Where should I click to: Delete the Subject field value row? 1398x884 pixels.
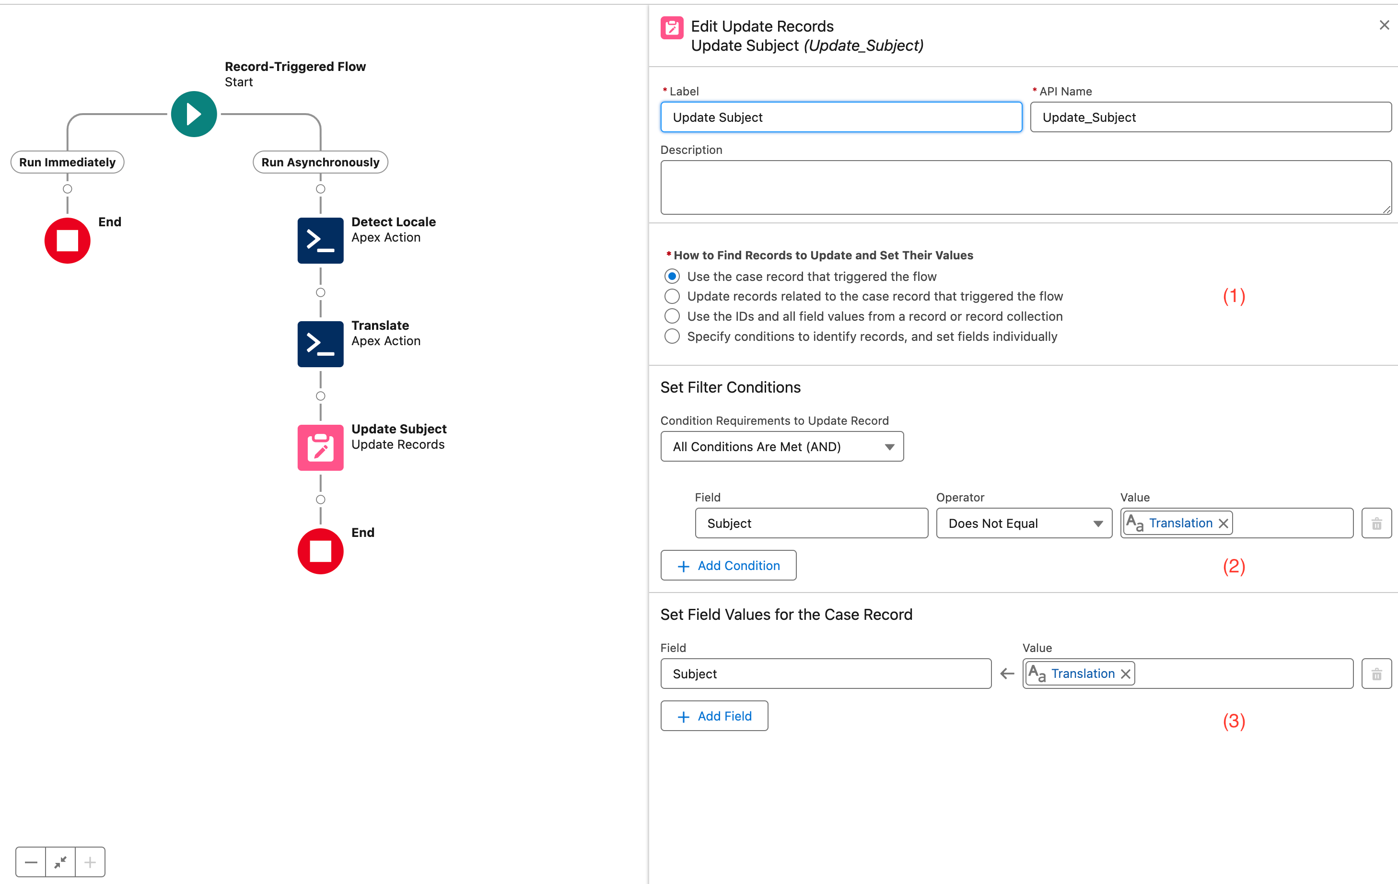(1376, 674)
